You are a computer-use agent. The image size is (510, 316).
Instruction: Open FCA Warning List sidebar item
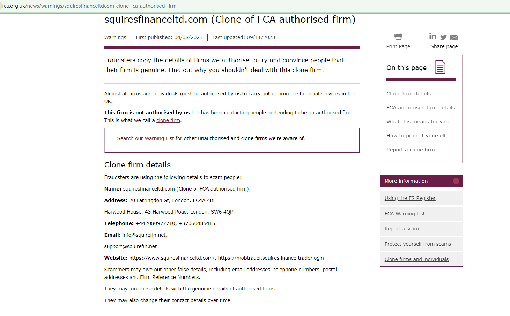tap(405, 214)
